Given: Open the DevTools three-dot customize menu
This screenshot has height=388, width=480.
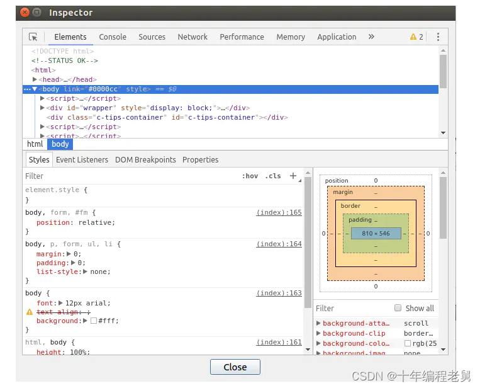Looking at the screenshot, I should coord(438,37).
